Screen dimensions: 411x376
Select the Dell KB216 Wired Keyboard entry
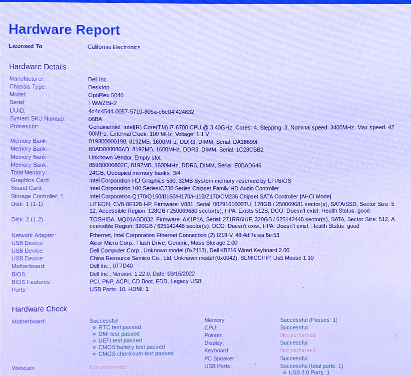(189, 250)
